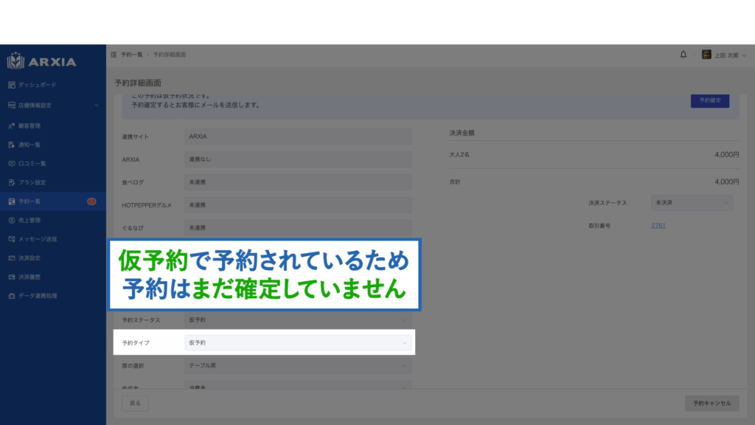
Task: Click the notification bell icon
Action: click(x=683, y=55)
